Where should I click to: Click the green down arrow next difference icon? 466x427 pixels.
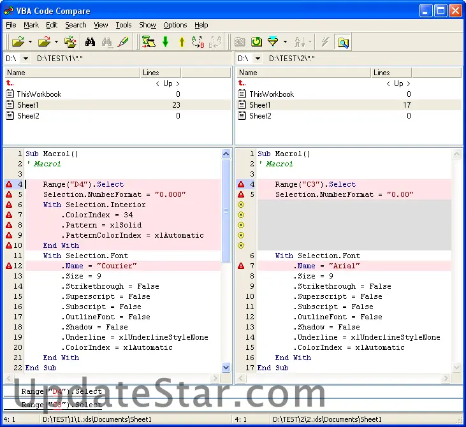[x=166, y=42]
